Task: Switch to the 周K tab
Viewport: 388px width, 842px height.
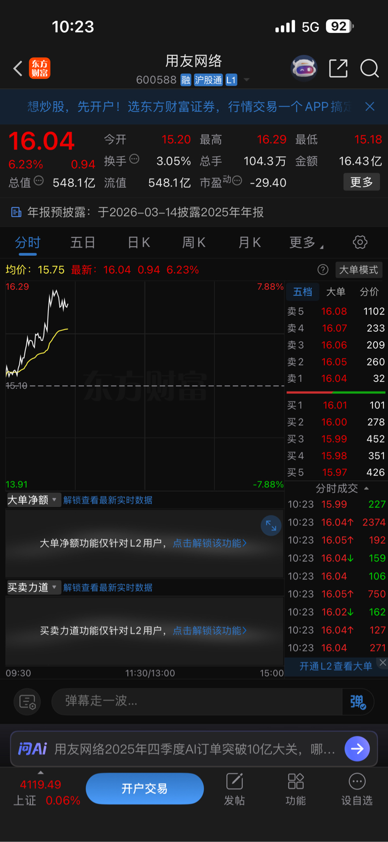Action: [x=193, y=243]
